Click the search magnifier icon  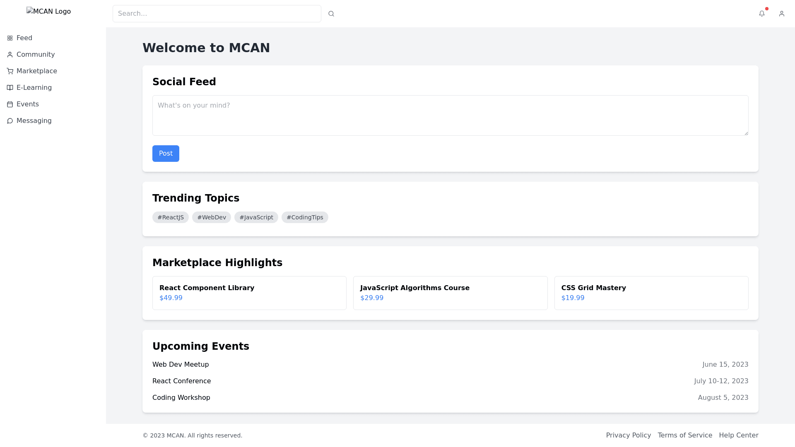point(331,14)
